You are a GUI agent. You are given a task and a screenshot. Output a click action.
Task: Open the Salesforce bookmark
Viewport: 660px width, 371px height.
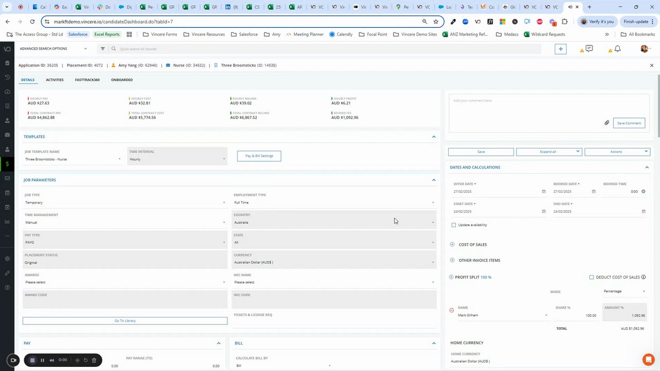tap(78, 34)
